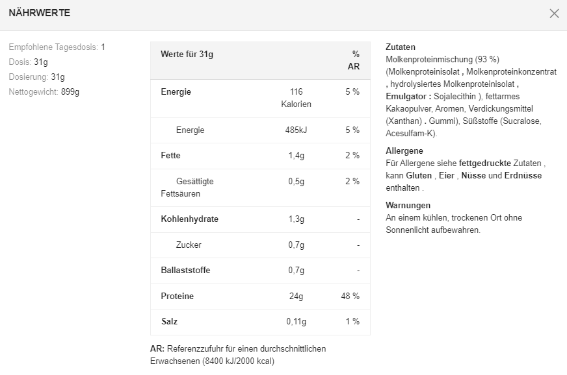Click the NÄHRWERTE dialog title
Viewport: 567px width, 375px height.
tap(40, 13)
